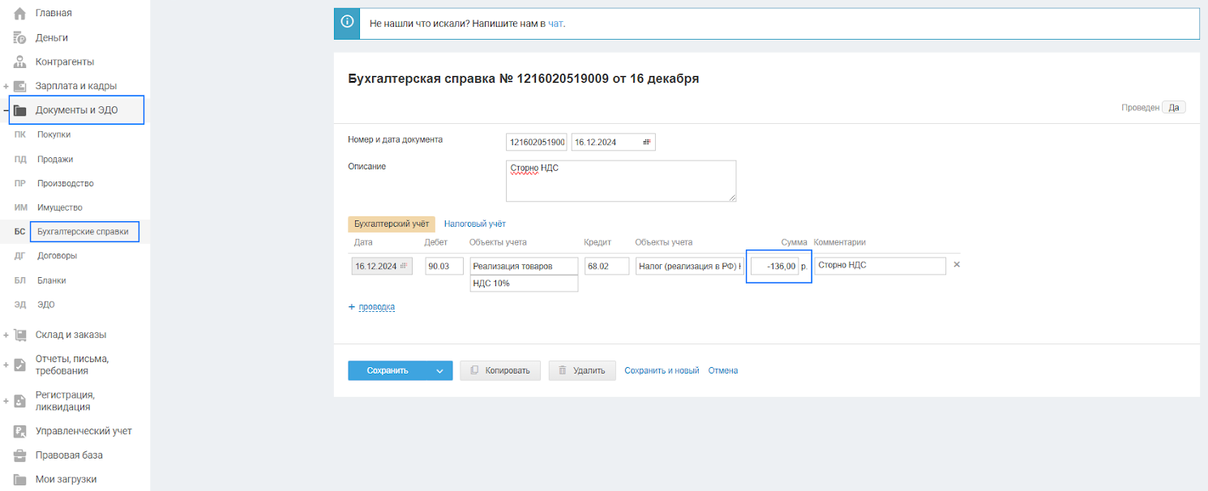Viewport: 1208px width, 491px height.
Task: Open the чат link in the banner
Action: click(555, 23)
